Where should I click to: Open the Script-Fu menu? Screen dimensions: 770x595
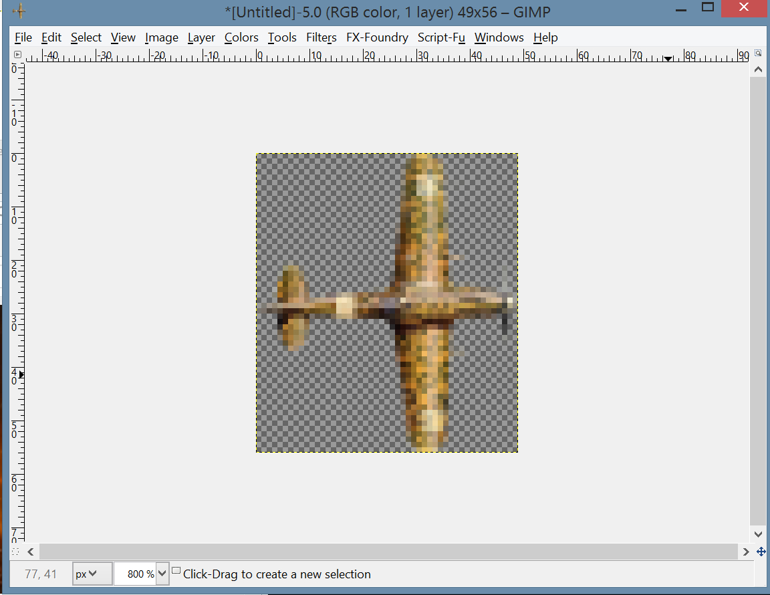point(441,37)
